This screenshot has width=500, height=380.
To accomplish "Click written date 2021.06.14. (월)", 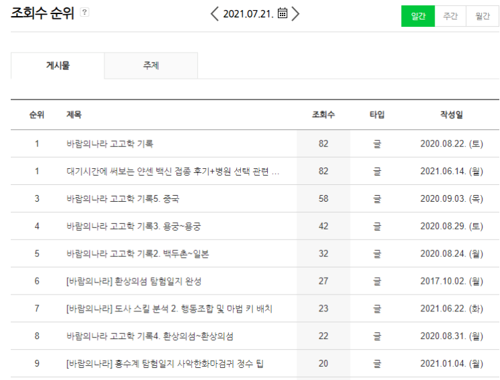I will click(x=452, y=172).
